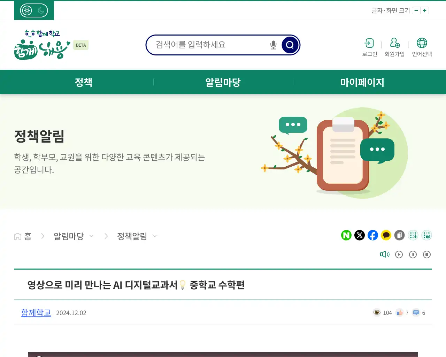Share the post on Naver
This screenshot has width=446, height=357.
pyautogui.click(x=346, y=235)
